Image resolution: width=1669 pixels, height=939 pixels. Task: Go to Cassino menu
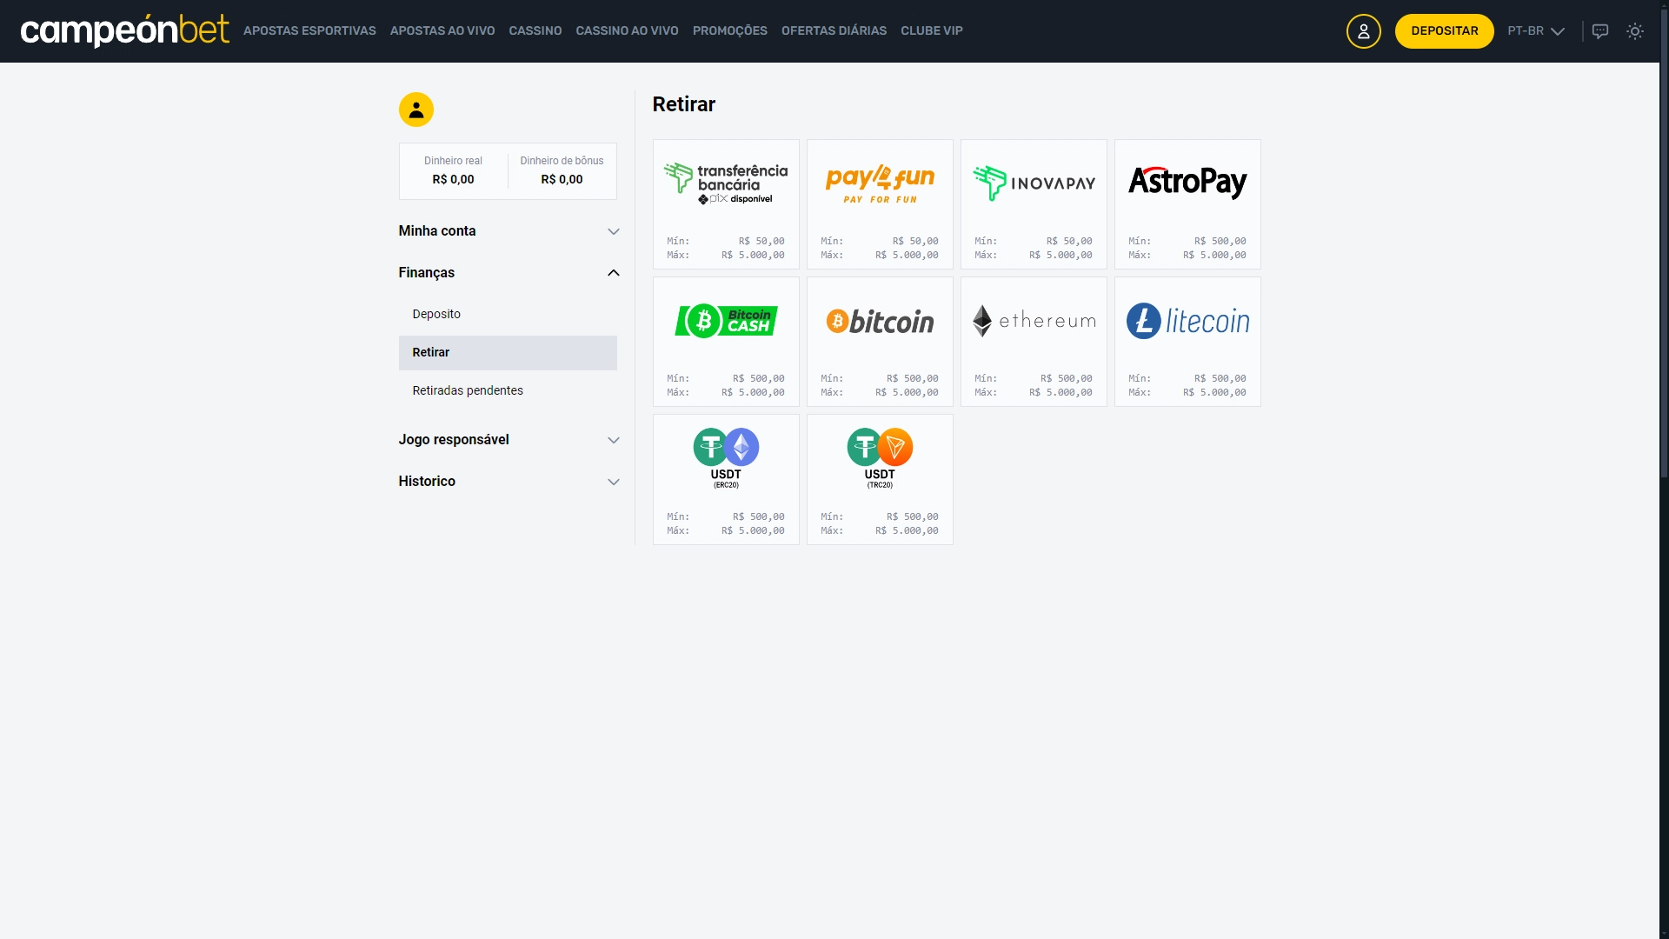point(535,31)
